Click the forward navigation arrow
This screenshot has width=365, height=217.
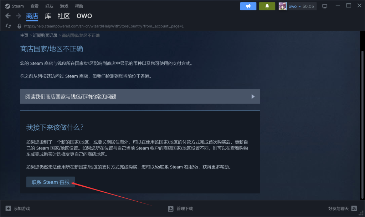19,16
